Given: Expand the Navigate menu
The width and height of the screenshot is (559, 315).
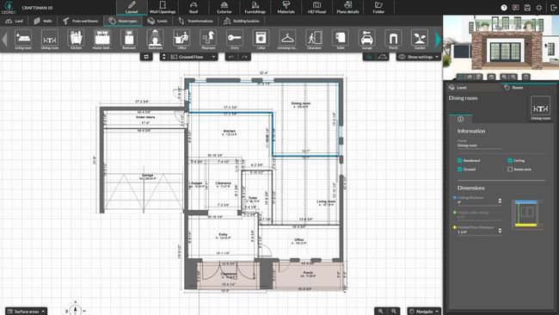Looking at the screenshot, I should (x=424, y=311).
